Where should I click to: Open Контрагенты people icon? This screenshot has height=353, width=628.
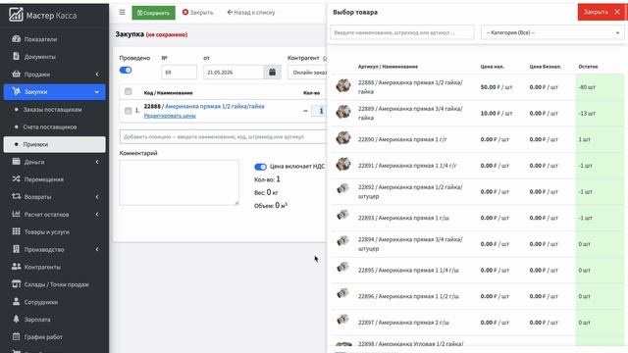(16, 267)
